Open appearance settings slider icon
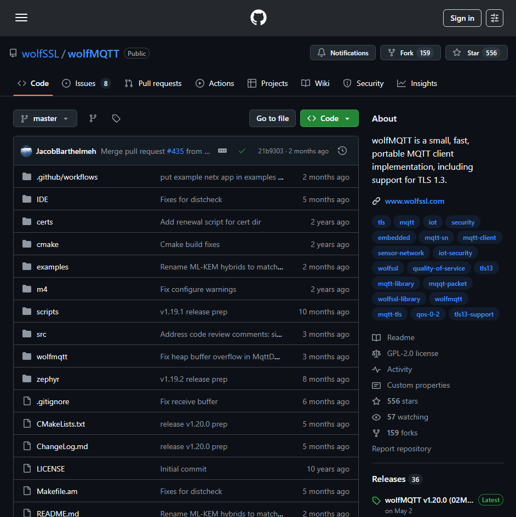516x517 pixels. [x=494, y=18]
